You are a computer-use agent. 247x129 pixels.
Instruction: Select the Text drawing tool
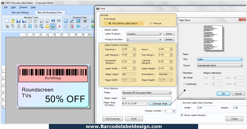[x=66, y=21]
